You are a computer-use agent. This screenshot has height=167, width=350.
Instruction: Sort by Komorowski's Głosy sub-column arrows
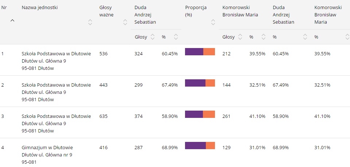[240, 37]
